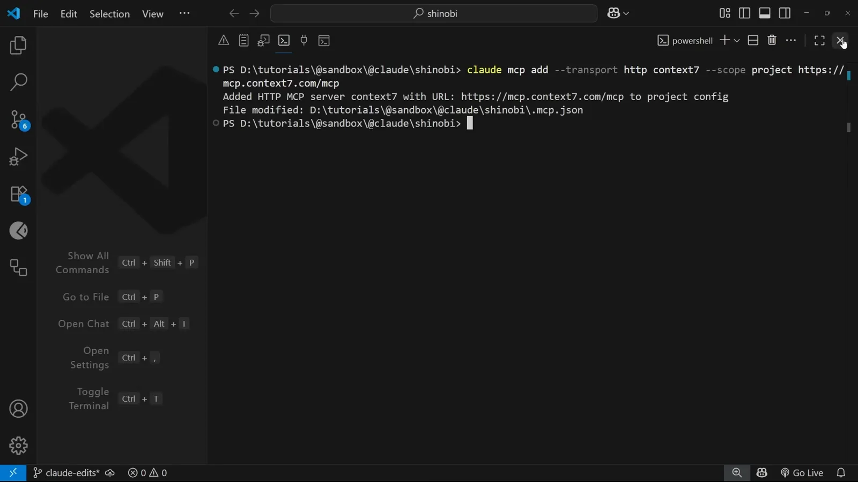Viewport: 858px width, 482px height.
Task: Open the Copilot chat icon in title bar
Action: (x=613, y=13)
